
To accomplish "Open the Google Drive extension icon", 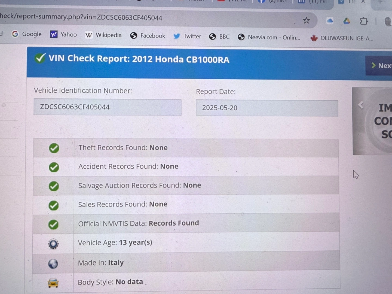I will click(x=347, y=21).
